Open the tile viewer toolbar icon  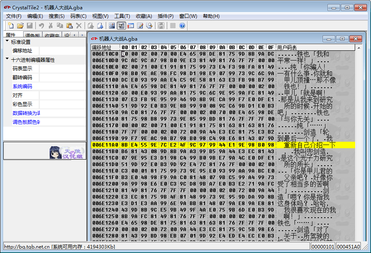(x=113, y=25)
